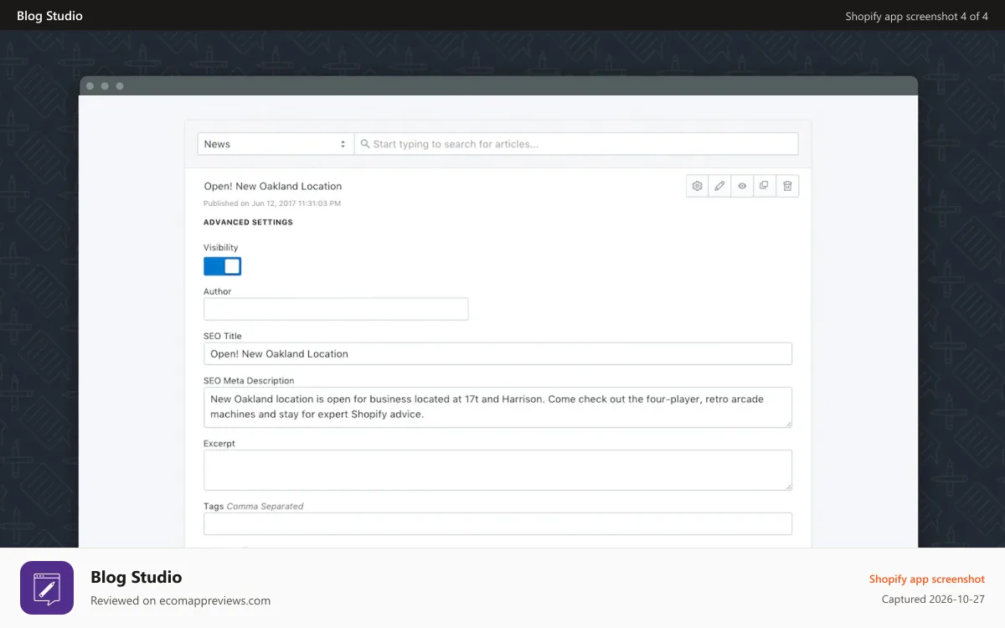This screenshot has height=628, width=1005.
Task: Click the "Excerpt" label
Action: [x=219, y=443]
